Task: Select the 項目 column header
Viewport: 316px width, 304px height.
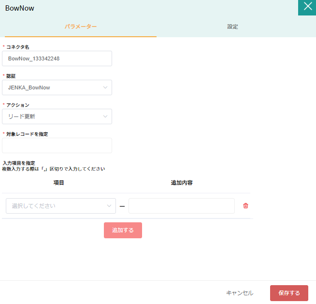Action: [x=58, y=183]
